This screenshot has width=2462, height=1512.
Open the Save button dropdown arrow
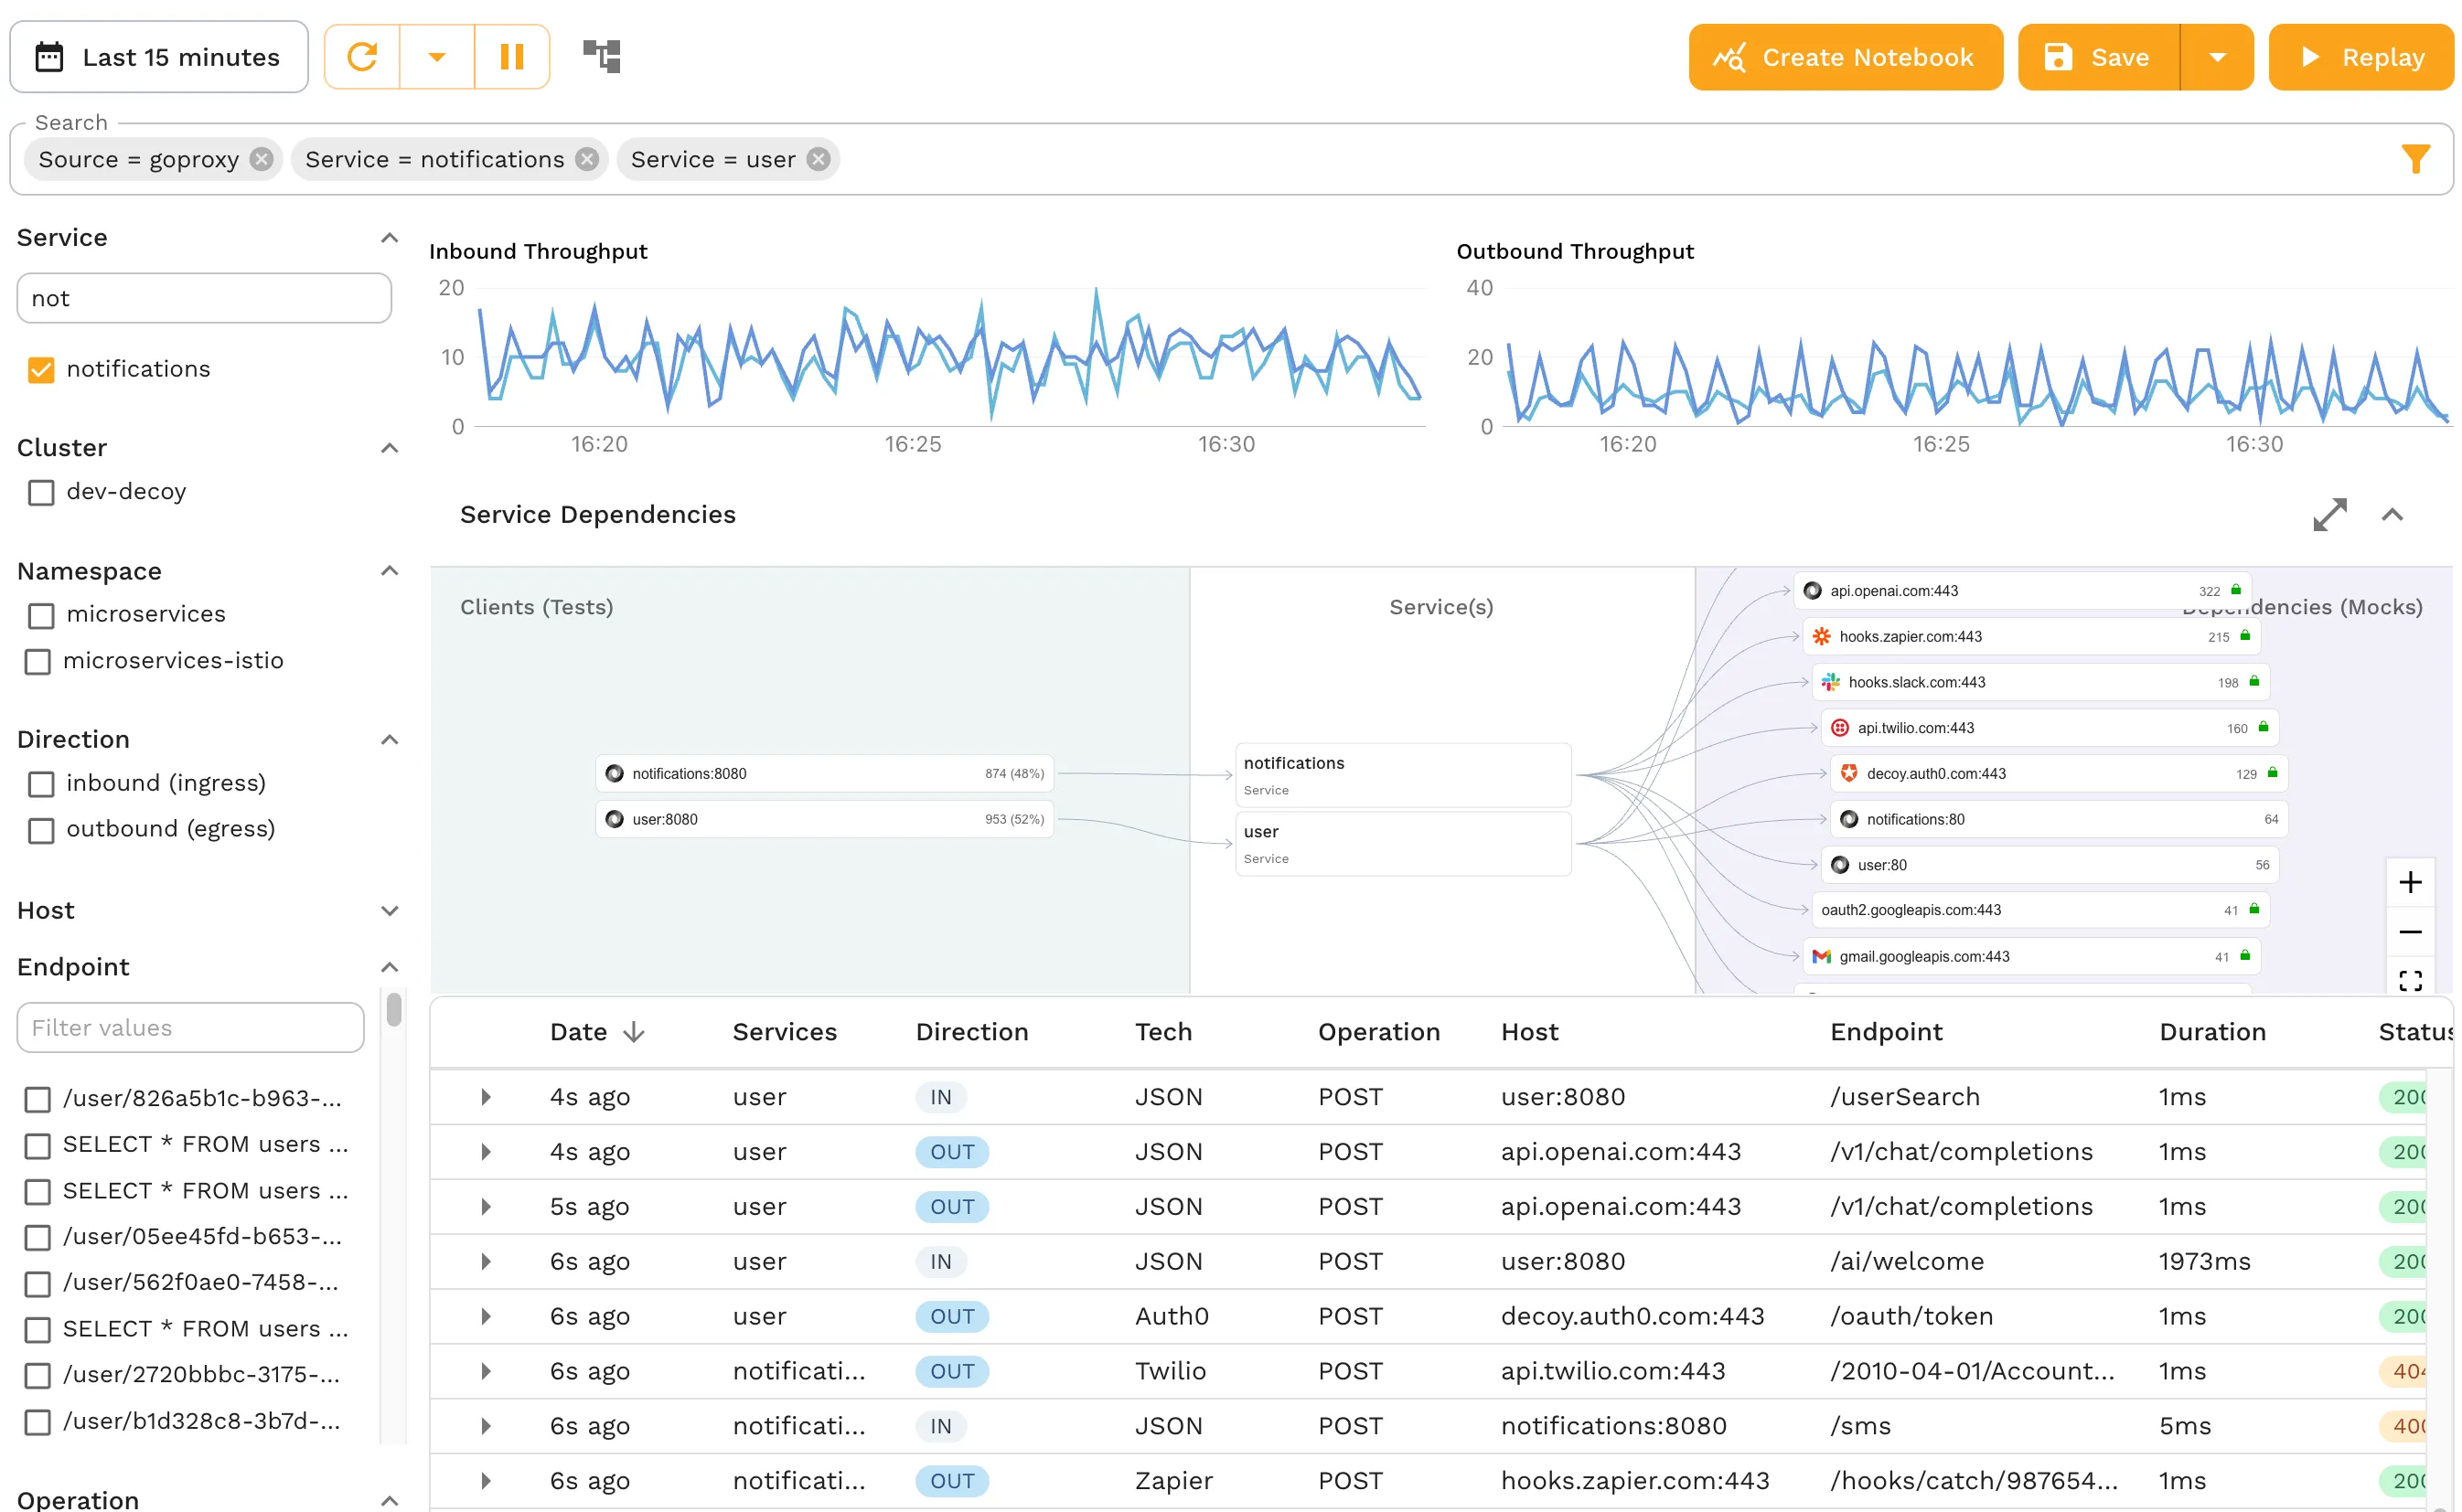pos(2216,56)
